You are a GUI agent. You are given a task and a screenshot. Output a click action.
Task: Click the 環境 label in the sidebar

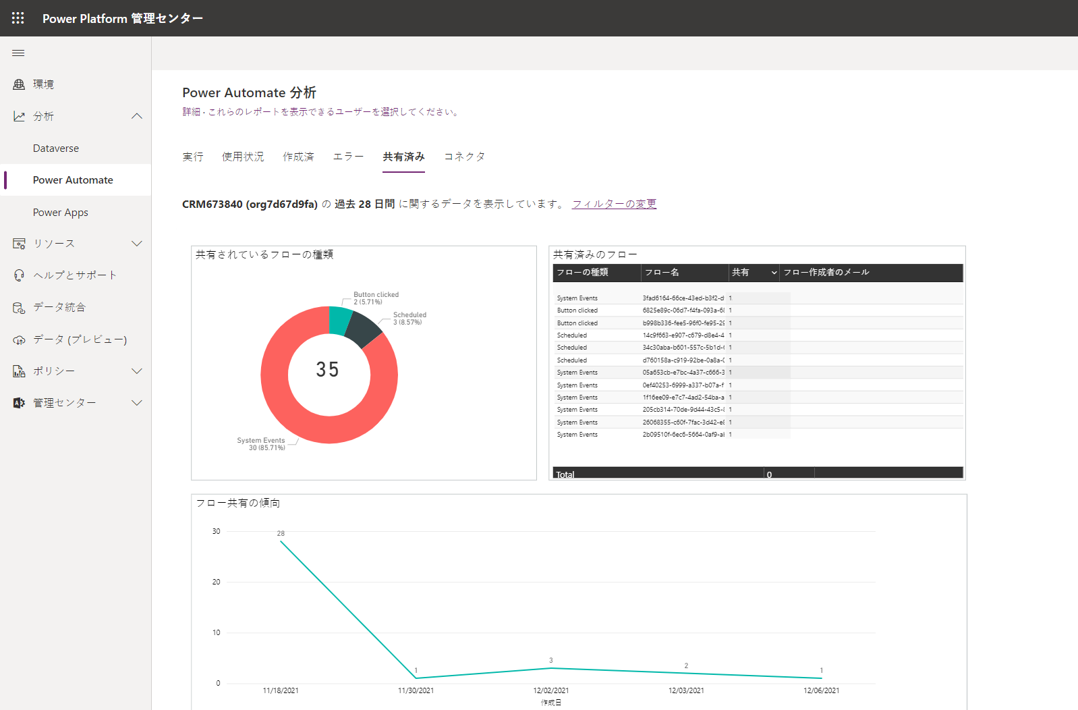pos(43,84)
